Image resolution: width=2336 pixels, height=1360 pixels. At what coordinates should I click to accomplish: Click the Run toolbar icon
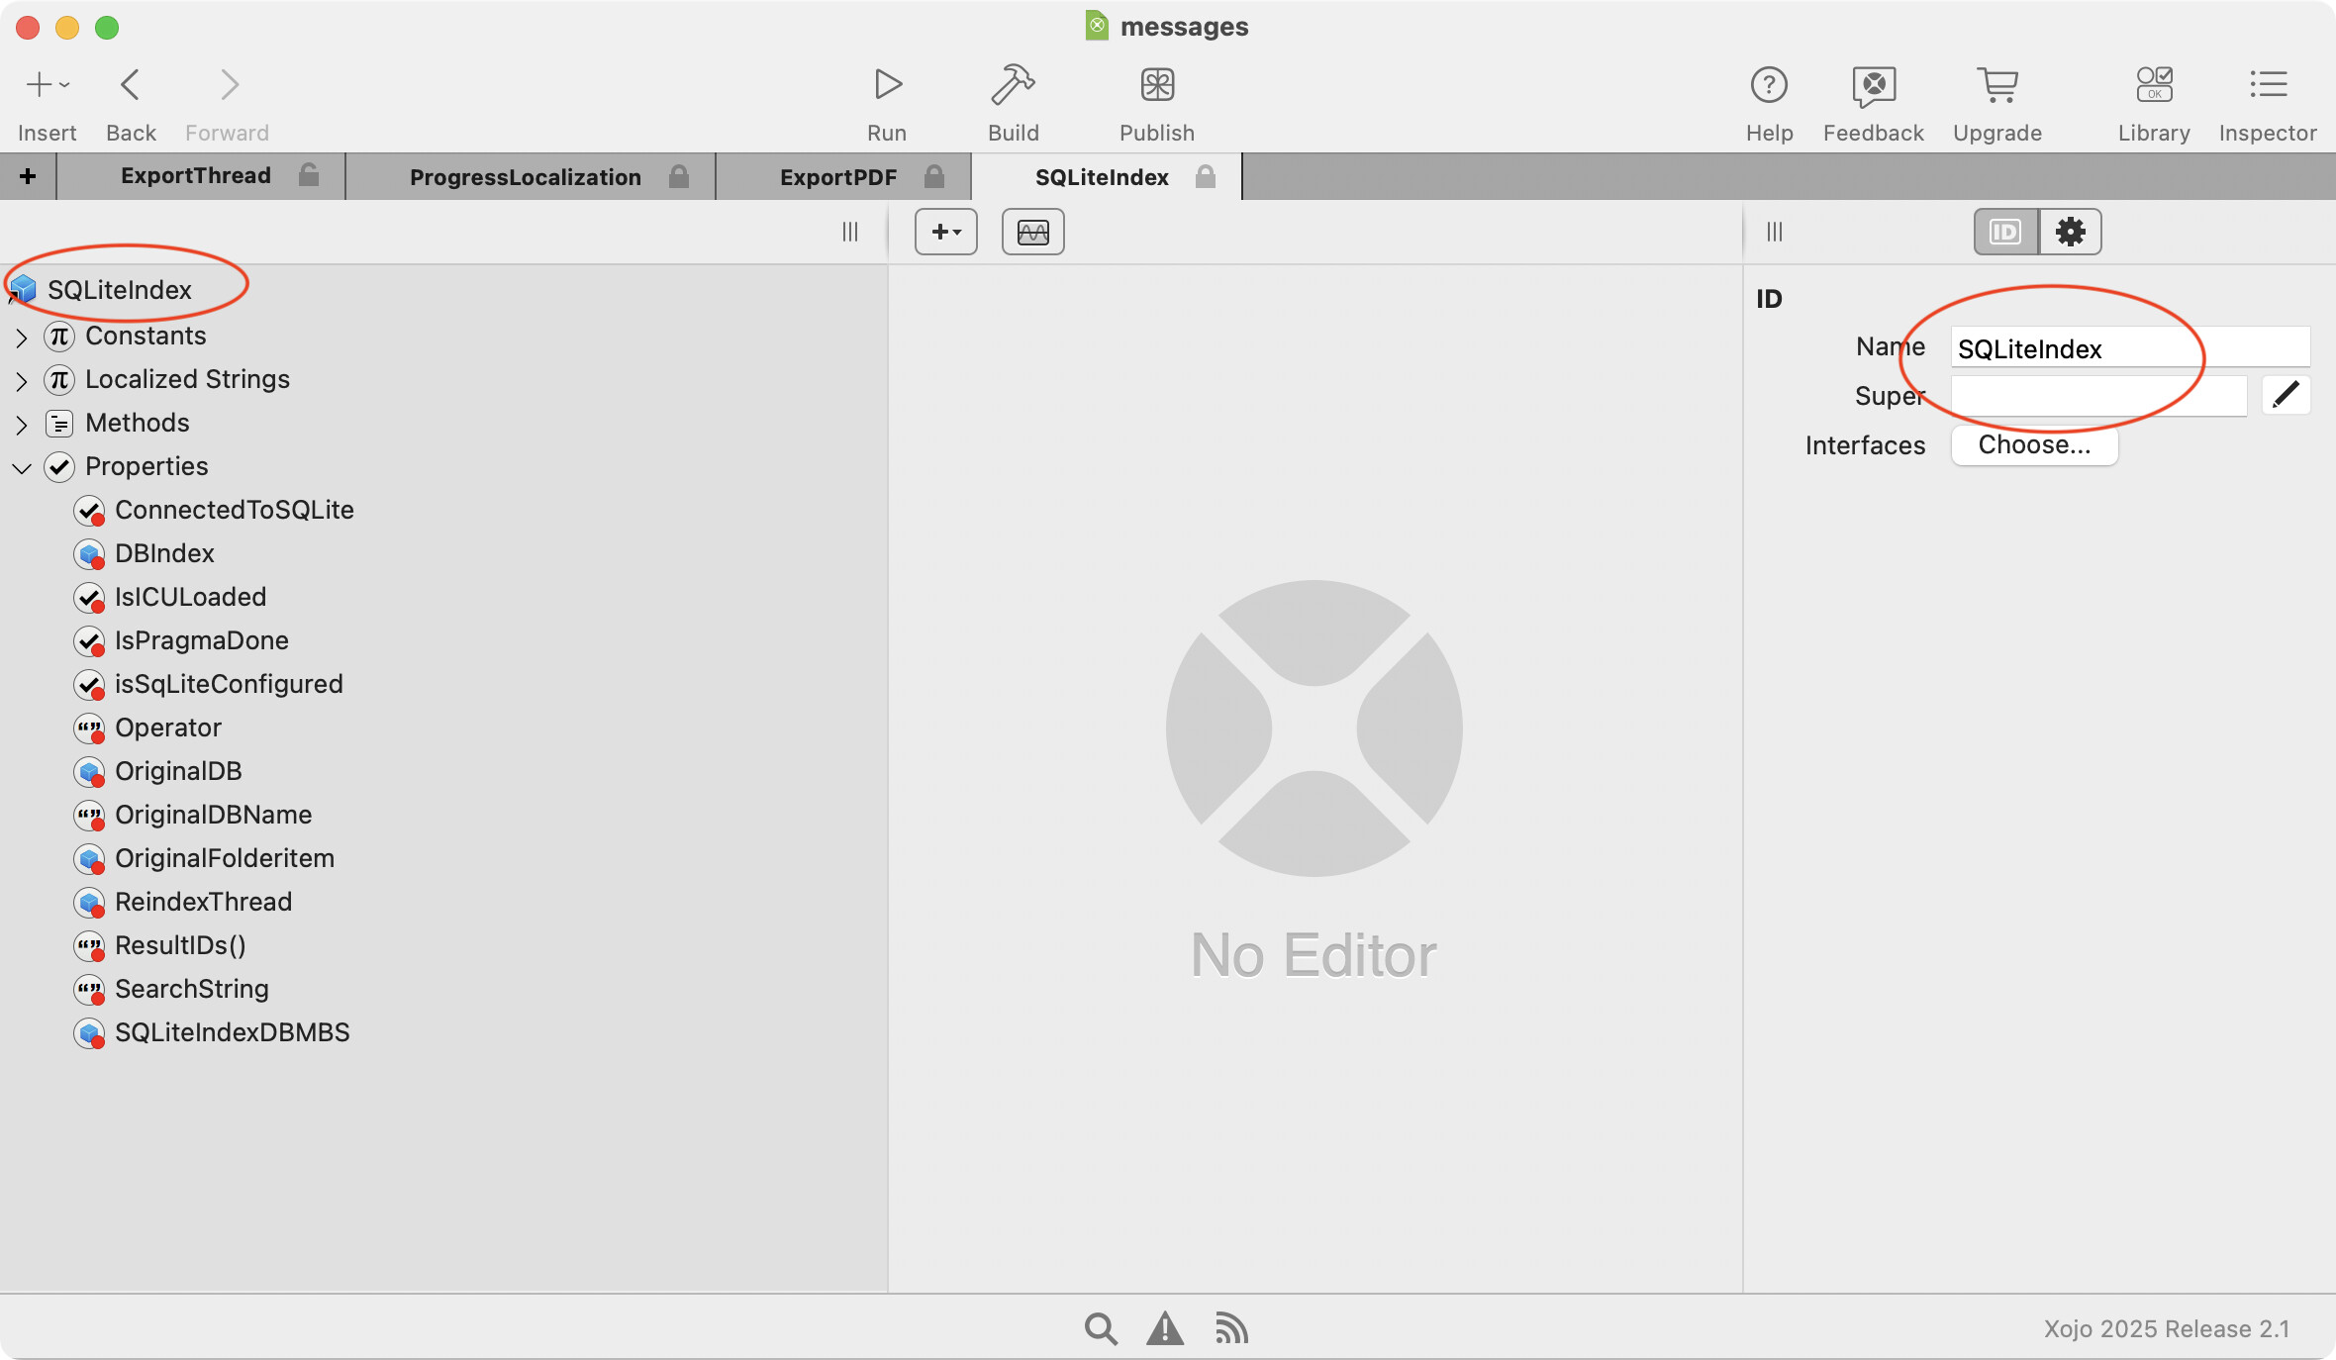[887, 85]
